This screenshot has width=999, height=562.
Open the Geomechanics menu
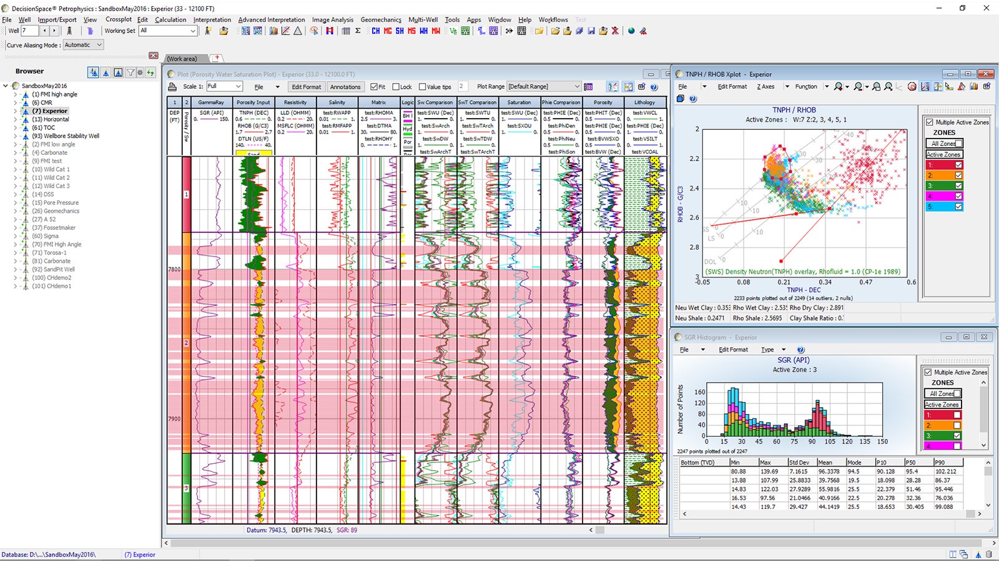(x=381, y=19)
